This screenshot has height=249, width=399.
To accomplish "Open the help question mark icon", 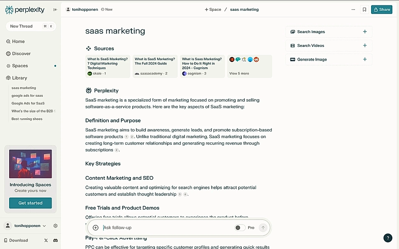I will (x=388, y=238).
